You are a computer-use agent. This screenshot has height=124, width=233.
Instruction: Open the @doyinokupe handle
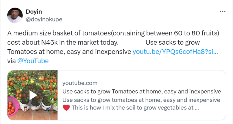tap(44, 19)
